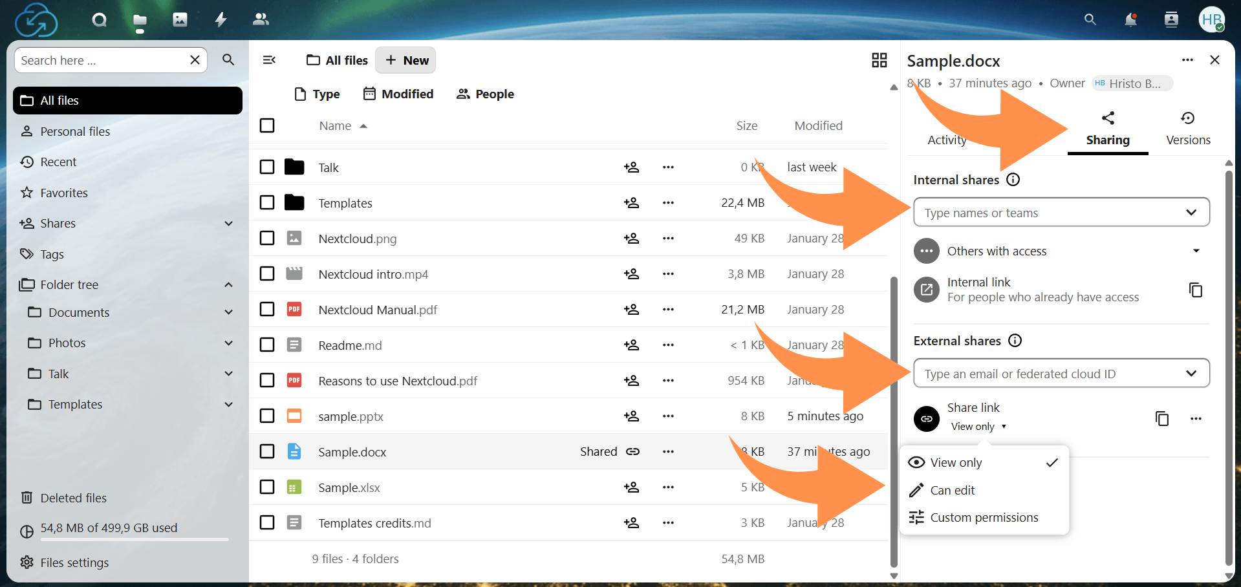Screen dimensions: 1241x587
Task: Tick the select-all files checkbox
Action: [x=266, y=125]
